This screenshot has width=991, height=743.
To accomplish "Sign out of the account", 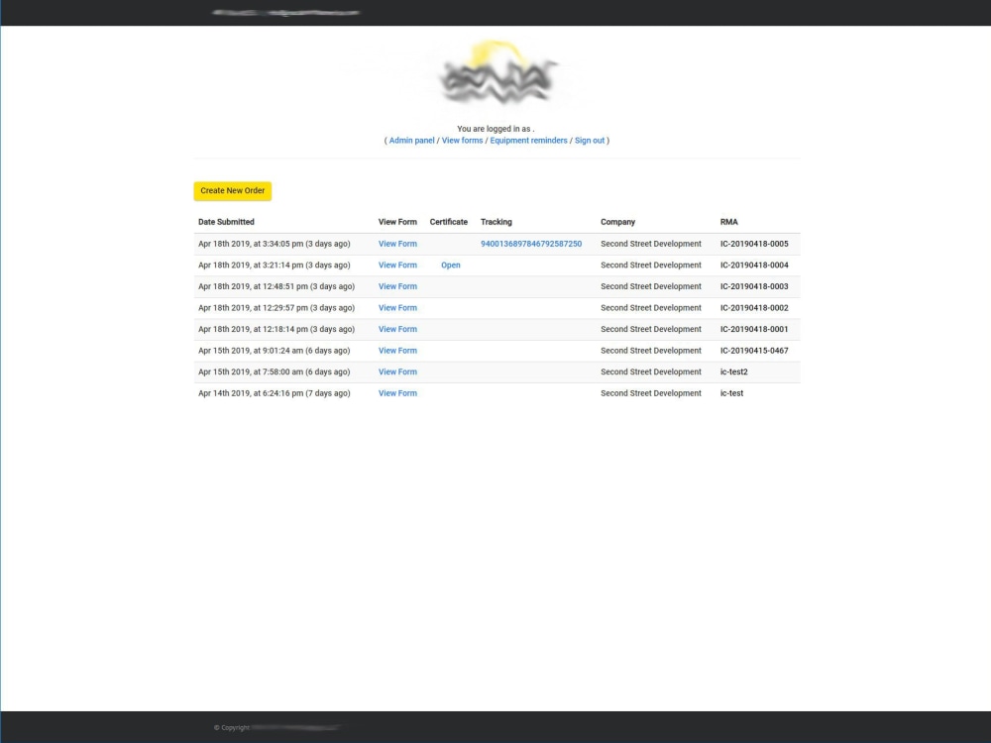I will (x=589, y=141).
